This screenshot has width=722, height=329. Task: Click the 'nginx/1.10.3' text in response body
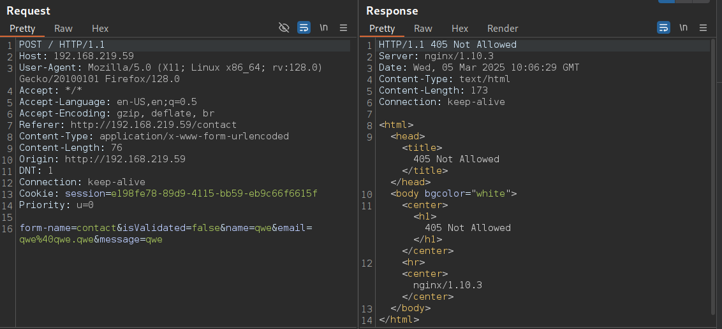pyautogui.click(x=448, y=286)
